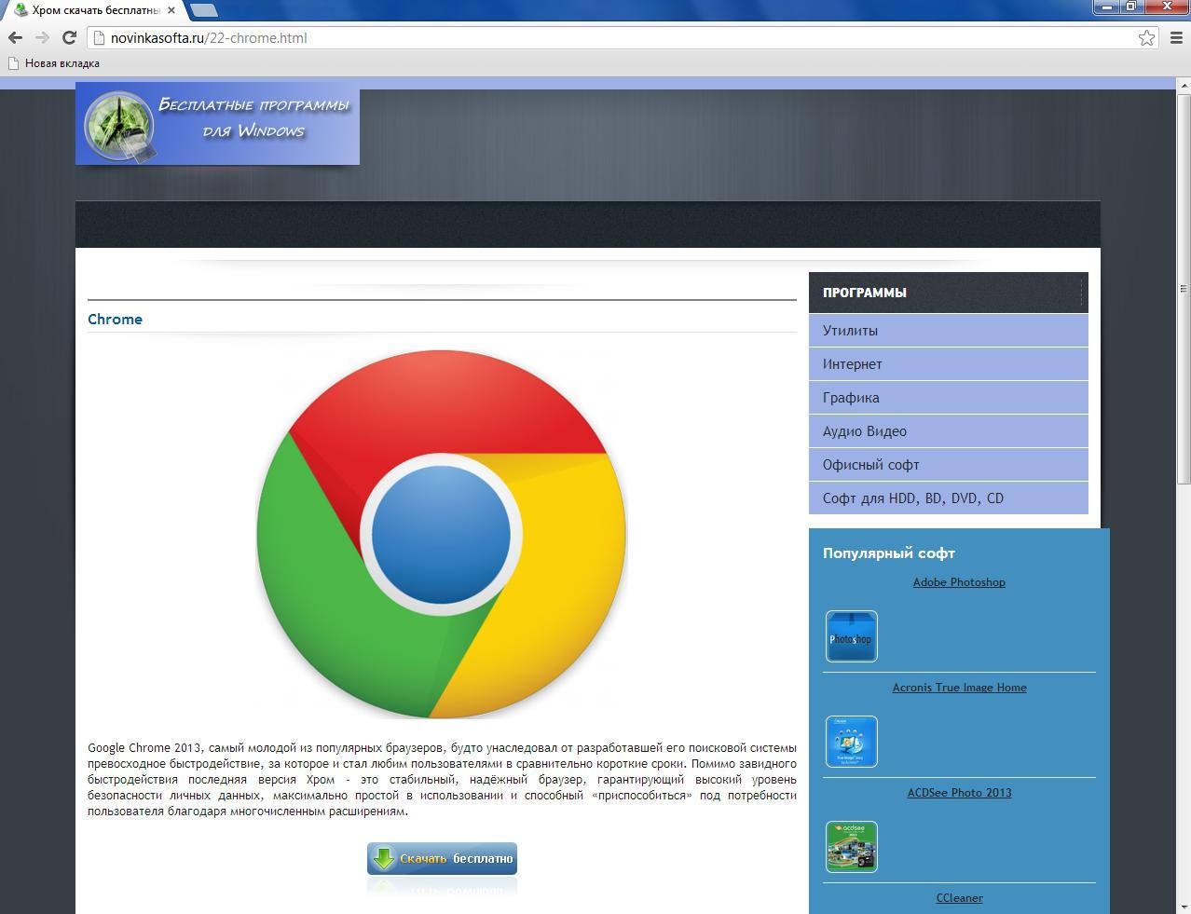Bookmark this page with the star icon
The image size is (1191, 914).
[x=1146, y=38]
